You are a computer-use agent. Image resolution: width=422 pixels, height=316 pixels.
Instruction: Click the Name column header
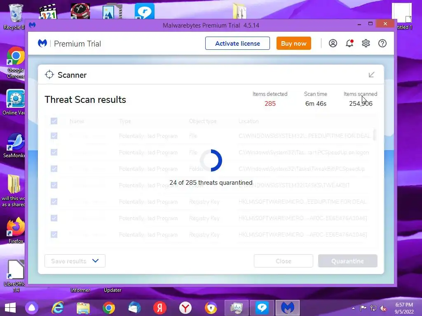[x=77, y=121]
